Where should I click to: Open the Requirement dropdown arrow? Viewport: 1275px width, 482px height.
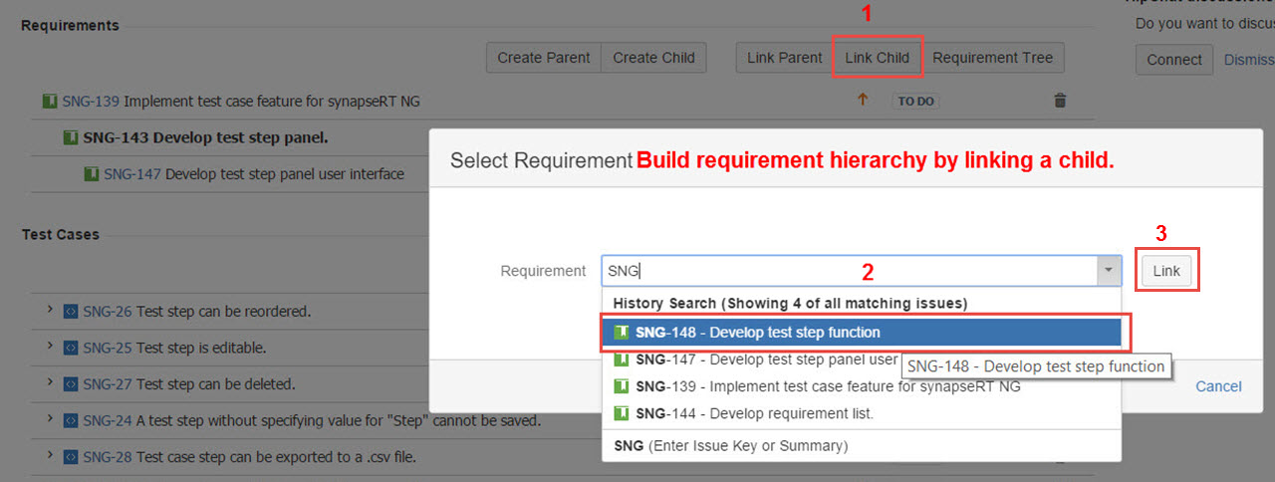click(1108, 271)
